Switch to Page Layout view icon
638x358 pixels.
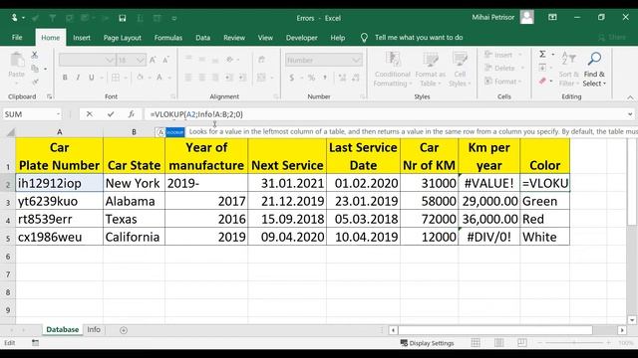(499, 343)
